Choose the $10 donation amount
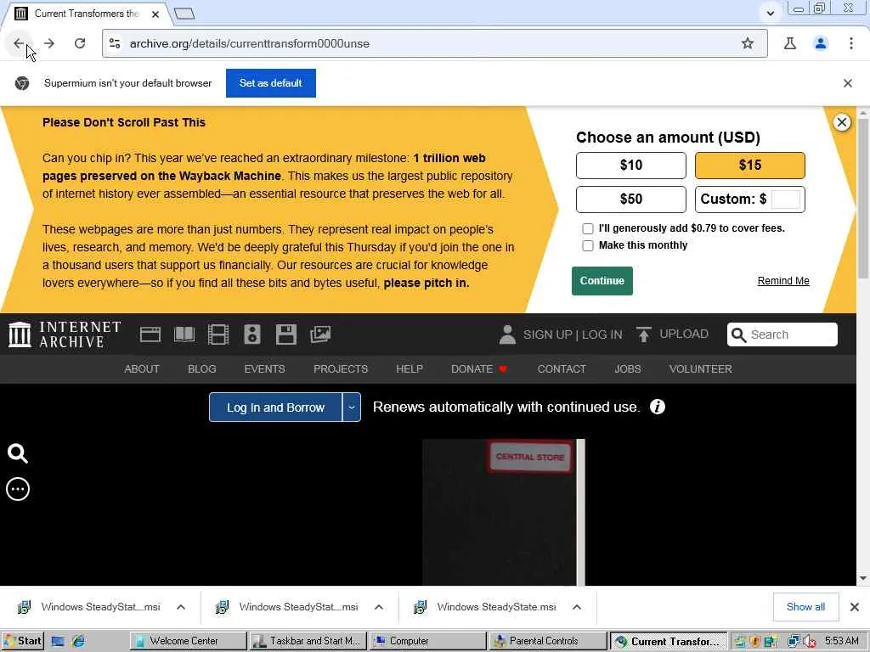Screen dimensions: 870x652 (631, 166)
